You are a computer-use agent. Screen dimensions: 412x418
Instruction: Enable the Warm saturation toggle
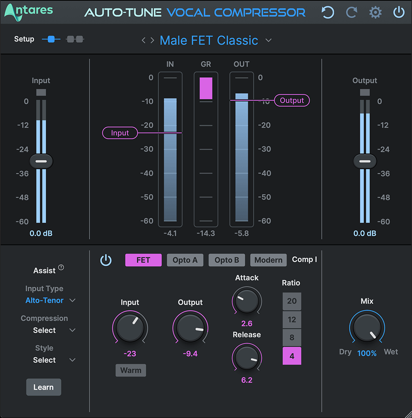131,370
